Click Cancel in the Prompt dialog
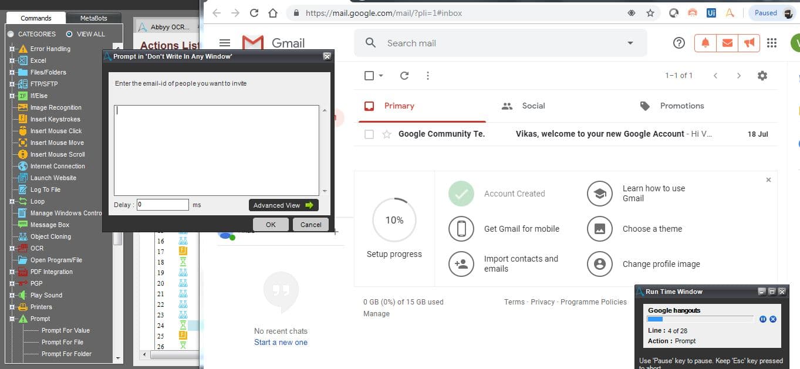The height and width of the screenshot is (369, 800). pos(310,225)
